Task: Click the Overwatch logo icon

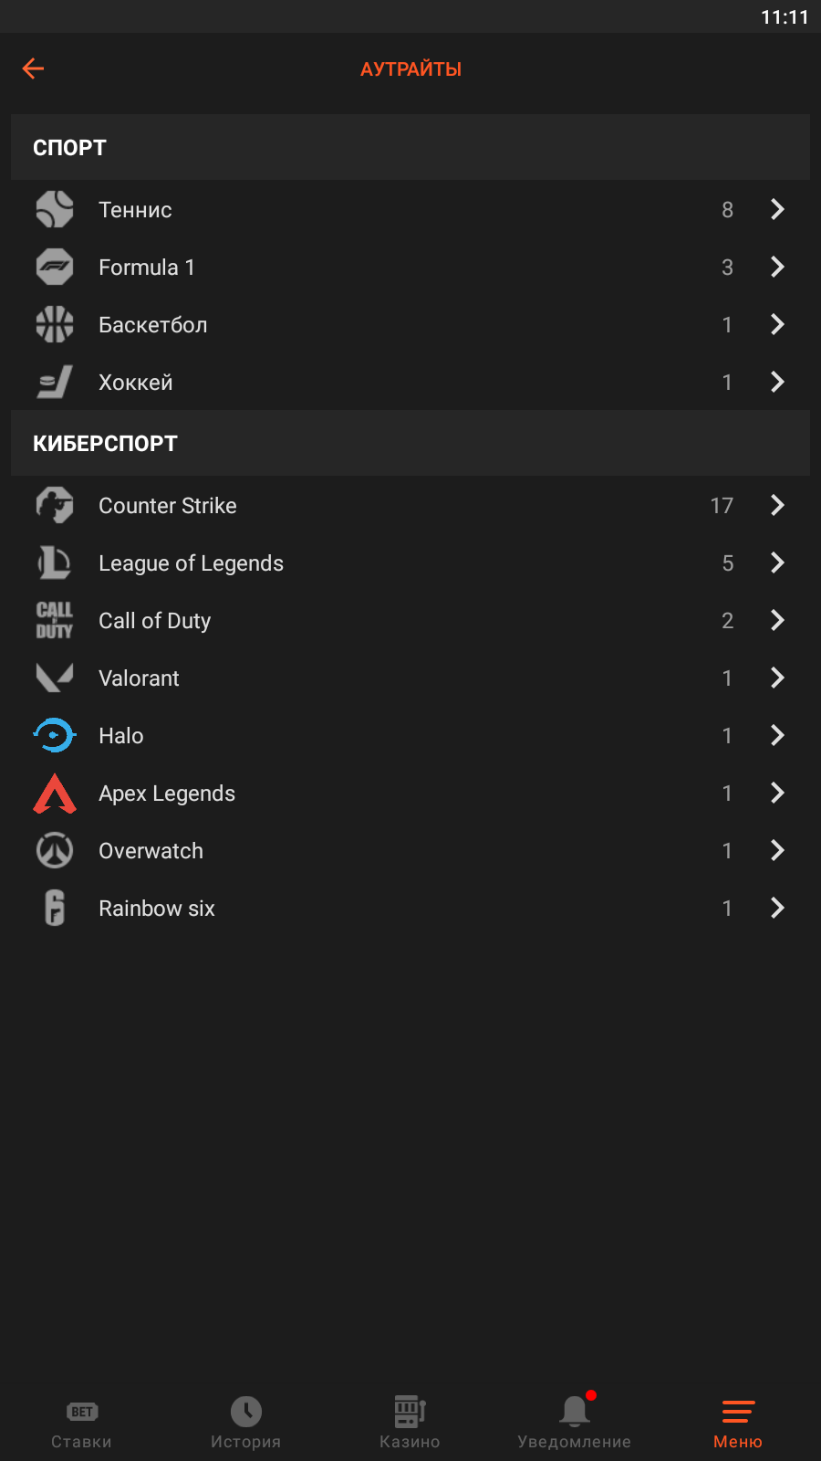Action: 55,850
